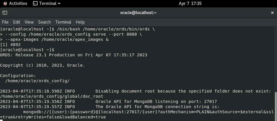Image resolution: width=277 pixels, height=121 pixels.
Task: Open the File menu
Action: tap(5, 22)
